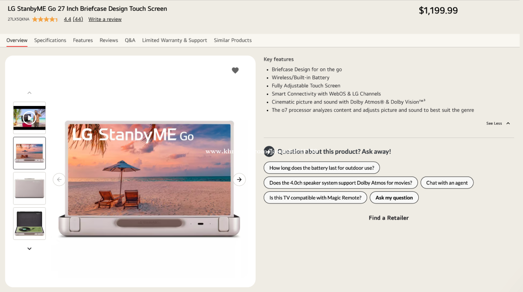
Task: Click 'Smart Connectivity with WebOS & LG Channels'
Action: pyautogui.click(x=326, y=94)
